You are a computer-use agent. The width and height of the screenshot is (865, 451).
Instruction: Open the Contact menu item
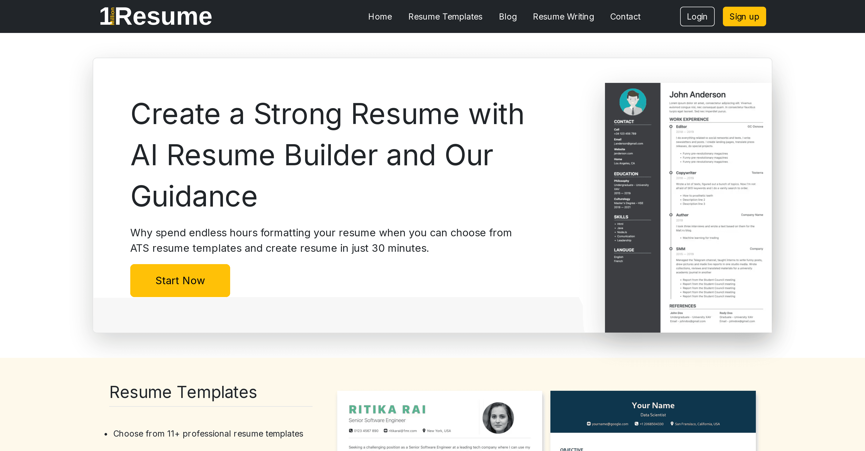click(x=625, y=16)
